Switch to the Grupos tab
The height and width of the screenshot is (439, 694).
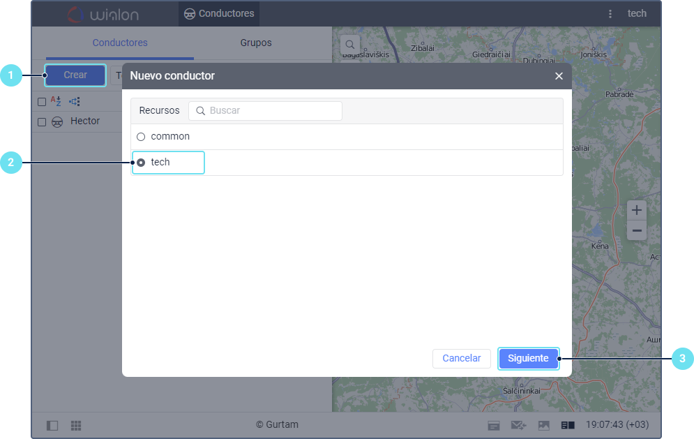(256, 43)
